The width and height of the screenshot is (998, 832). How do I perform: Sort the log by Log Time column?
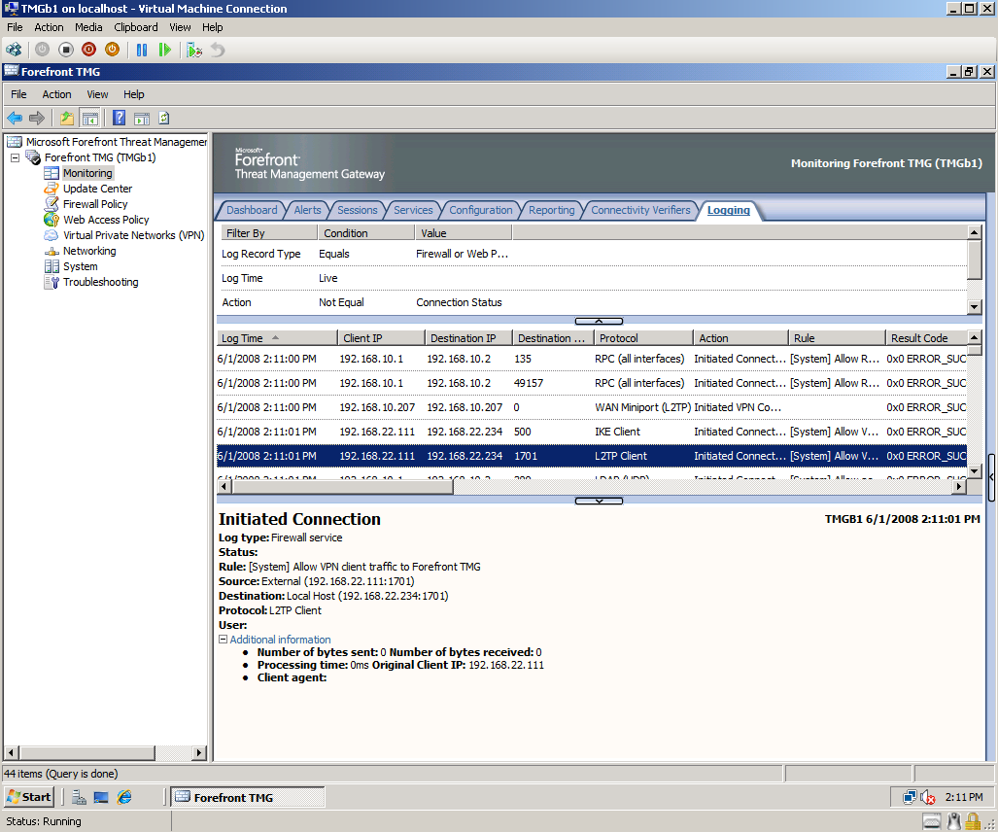[277, 338]
